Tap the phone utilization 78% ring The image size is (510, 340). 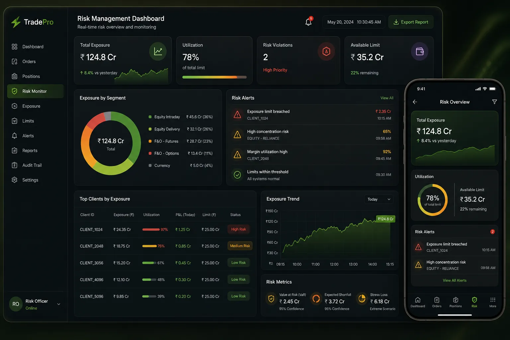433,200
